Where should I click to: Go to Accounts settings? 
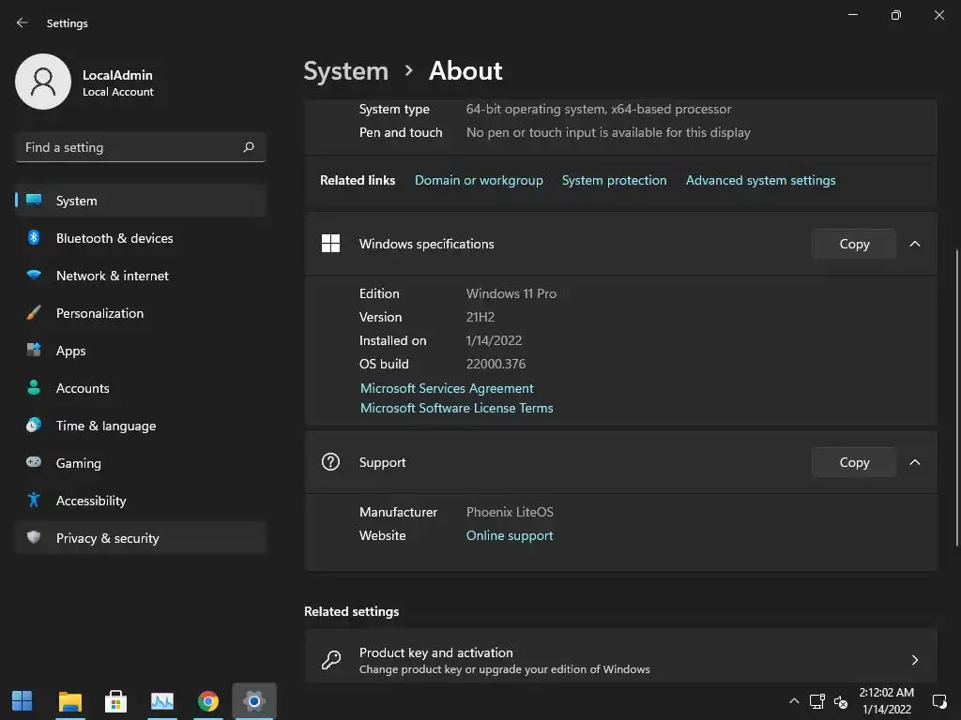pos(141,388)
